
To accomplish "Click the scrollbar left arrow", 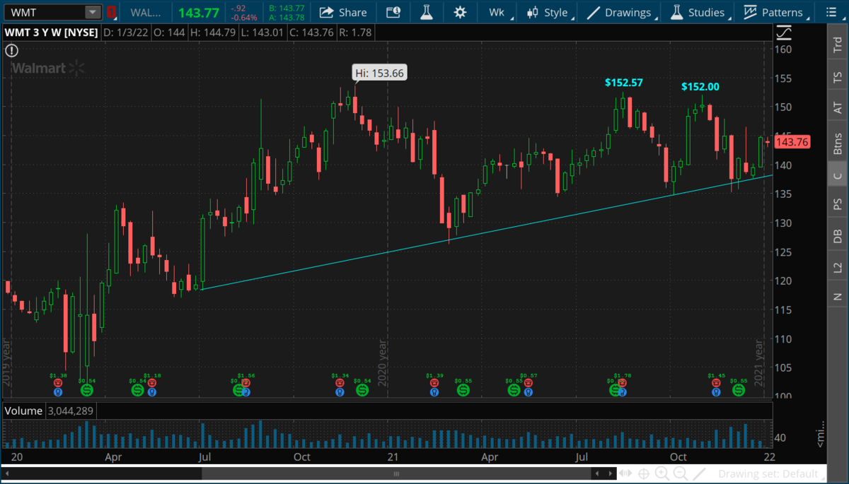I will coord(7,473).
